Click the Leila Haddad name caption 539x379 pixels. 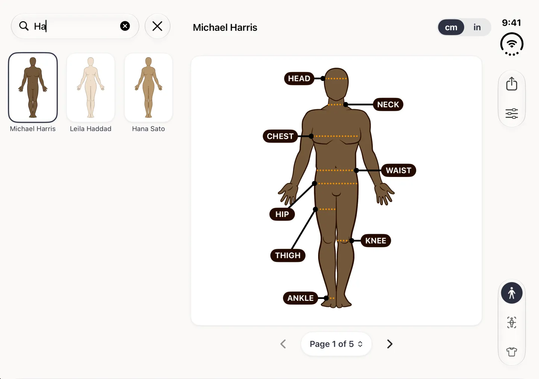[x=91, y=129]
